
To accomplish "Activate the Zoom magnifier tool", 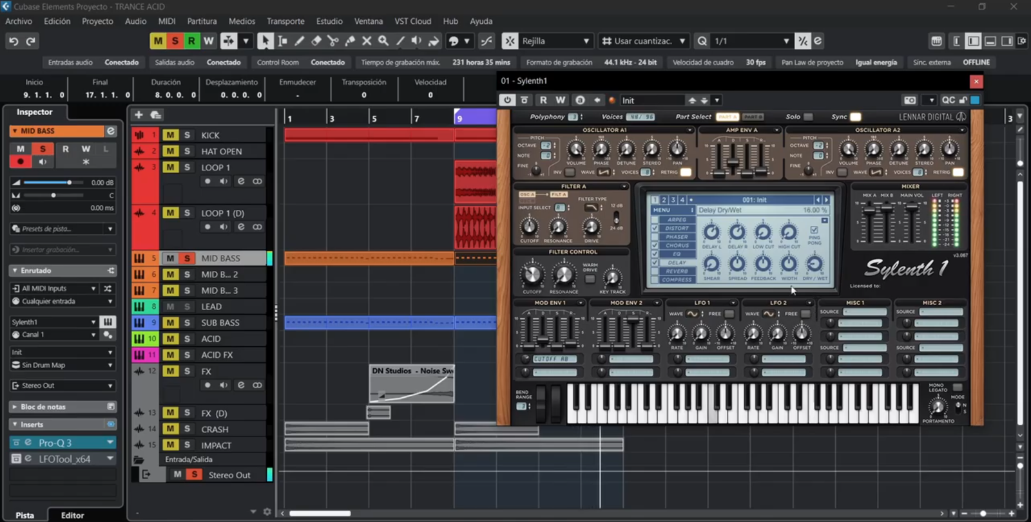I will 383,41.
